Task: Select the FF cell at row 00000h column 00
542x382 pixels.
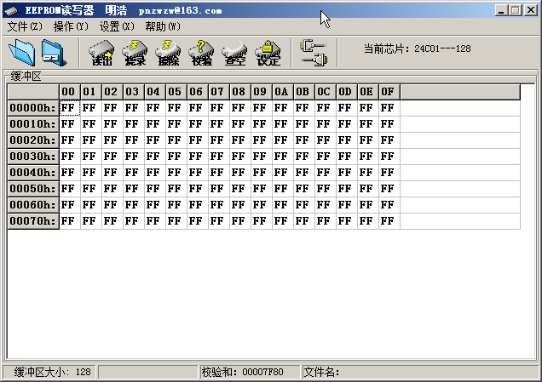Action: tap(70, 108)
